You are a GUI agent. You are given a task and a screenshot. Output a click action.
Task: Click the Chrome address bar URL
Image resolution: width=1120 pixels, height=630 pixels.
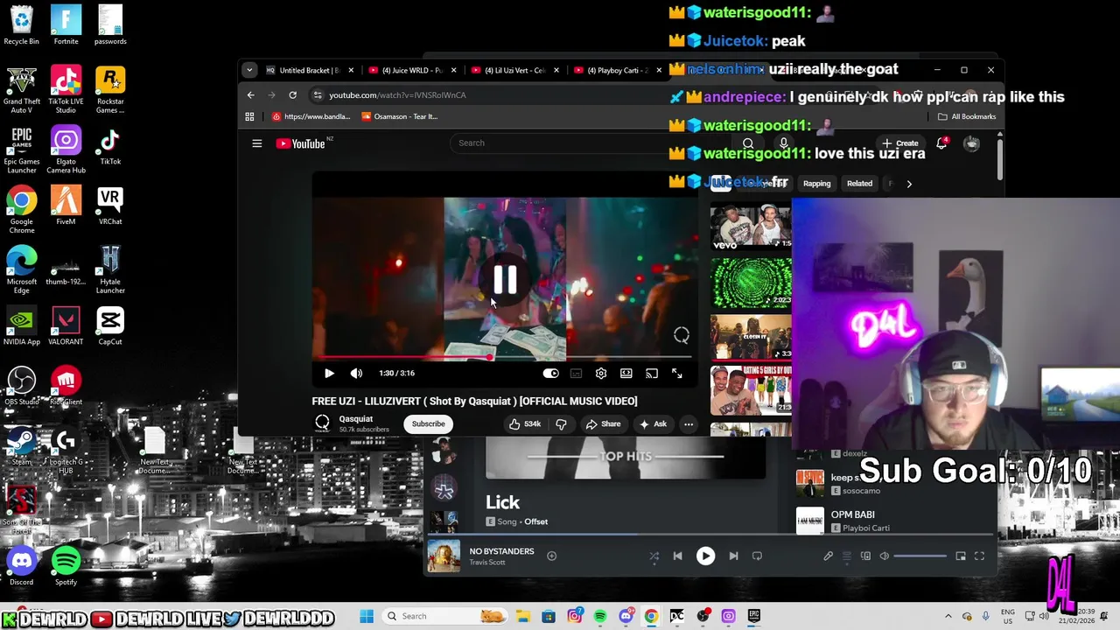tap(397, 94)
